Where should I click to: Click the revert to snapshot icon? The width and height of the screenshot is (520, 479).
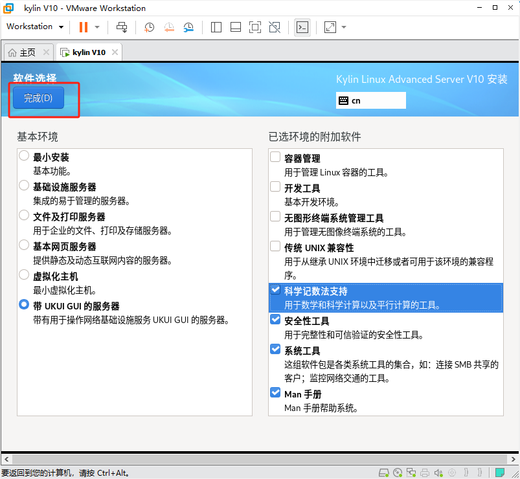pyautogui.click(x=169, y=27)
